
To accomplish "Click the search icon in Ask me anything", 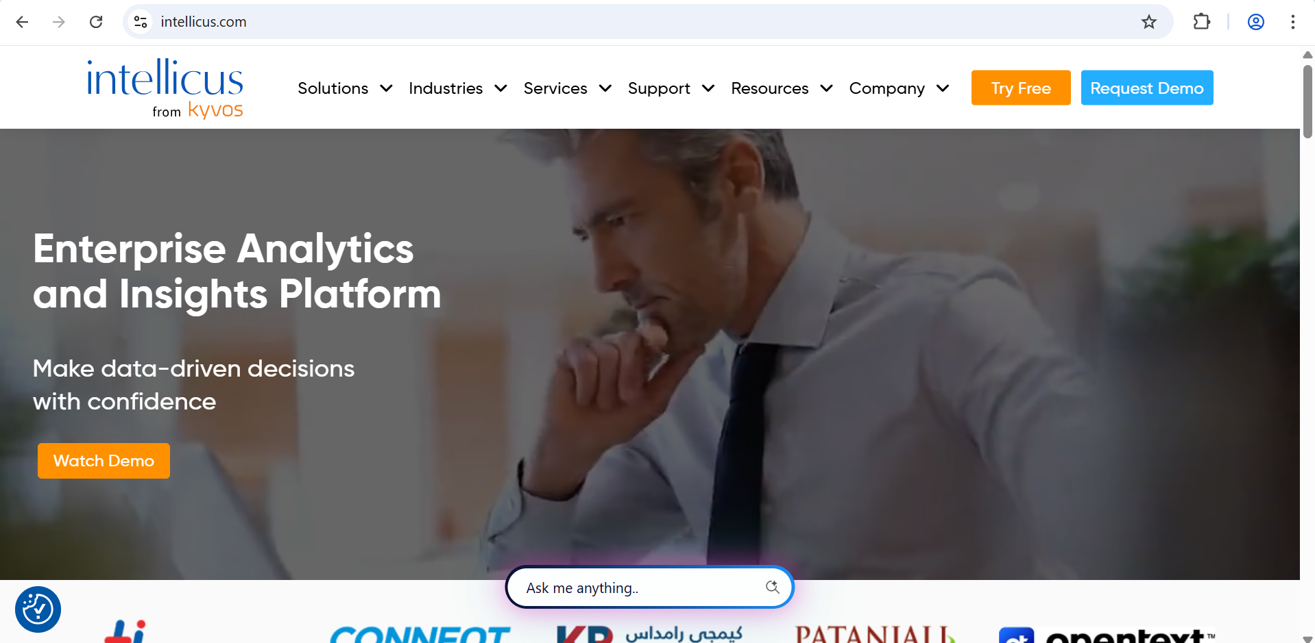I will point(773,587).
